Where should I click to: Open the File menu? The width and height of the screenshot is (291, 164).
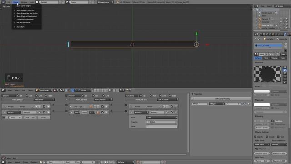pos(9,2)
